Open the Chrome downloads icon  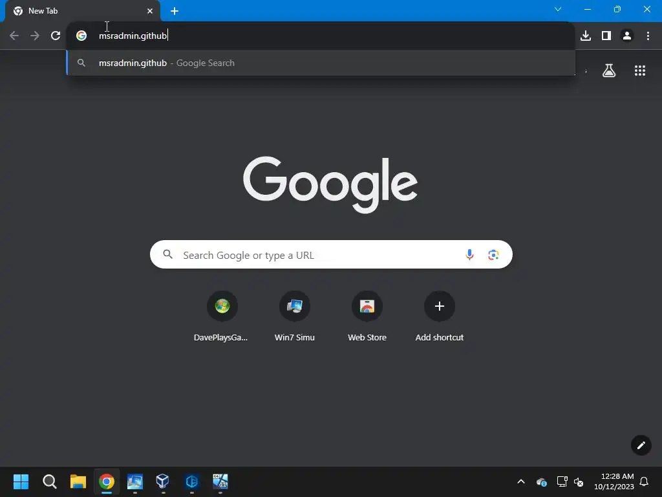586,36
